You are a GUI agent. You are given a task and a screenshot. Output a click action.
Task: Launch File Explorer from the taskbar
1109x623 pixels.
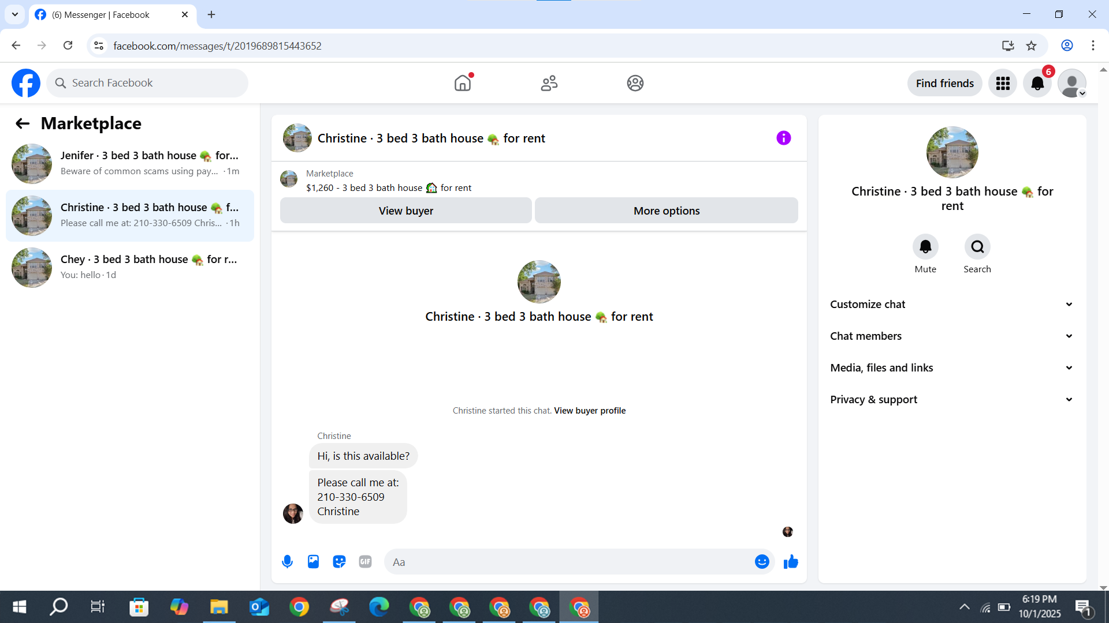(219, 607)
